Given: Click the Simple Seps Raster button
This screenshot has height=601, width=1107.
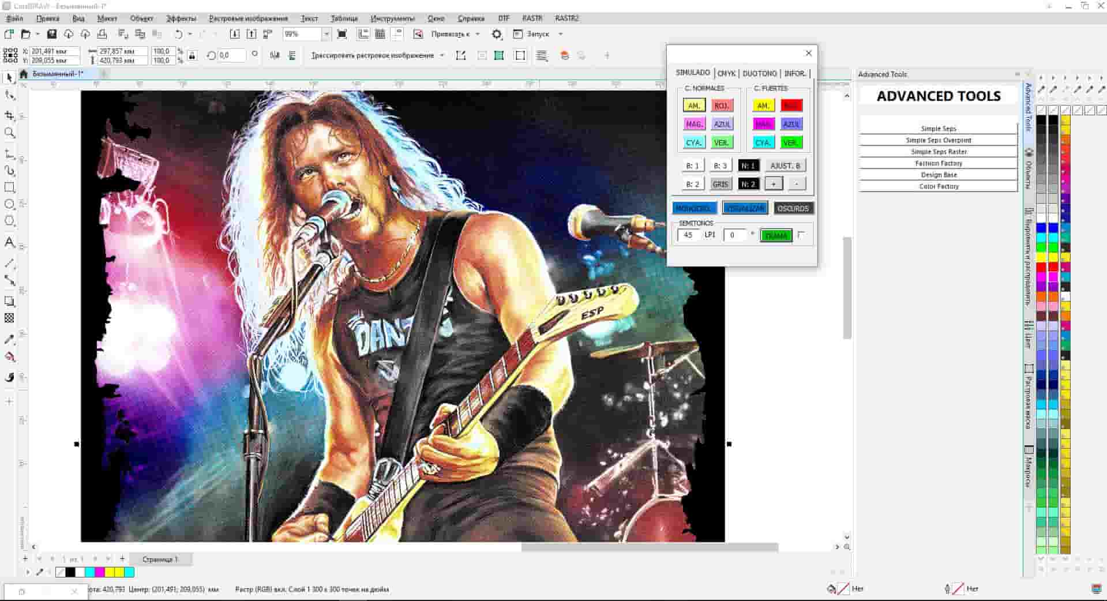Looking at the screenshot, I should click(939, 152).
